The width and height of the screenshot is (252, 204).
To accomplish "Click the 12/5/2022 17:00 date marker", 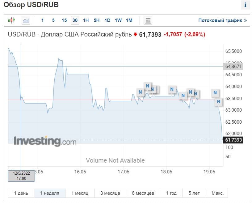I will click(21, 176).
